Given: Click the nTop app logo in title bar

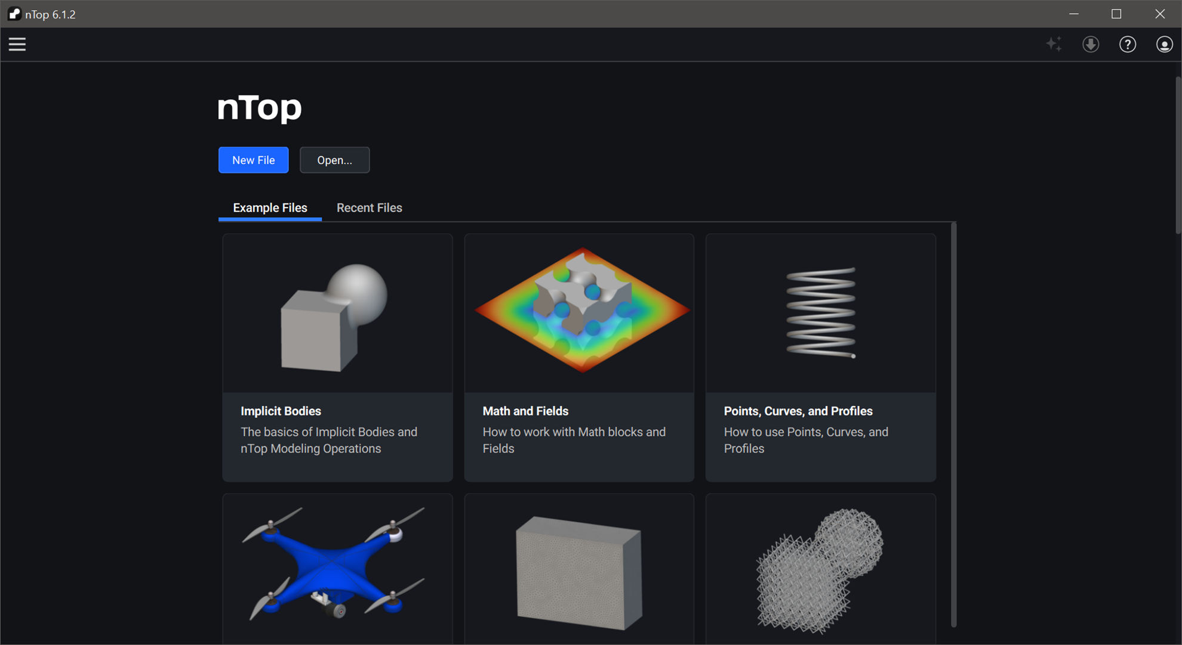Looking at the screenshot, I should click(14, 14).
